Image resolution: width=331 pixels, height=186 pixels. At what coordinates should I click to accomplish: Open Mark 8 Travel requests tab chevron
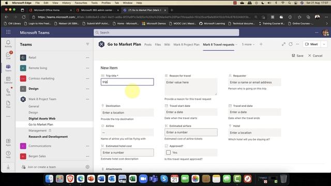click(236, 44)
